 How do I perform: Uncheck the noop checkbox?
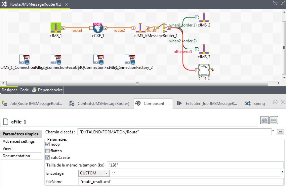[x=47, y=144]
